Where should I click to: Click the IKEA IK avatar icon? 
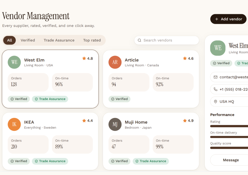pyautogui.click(x=14, y=124)
